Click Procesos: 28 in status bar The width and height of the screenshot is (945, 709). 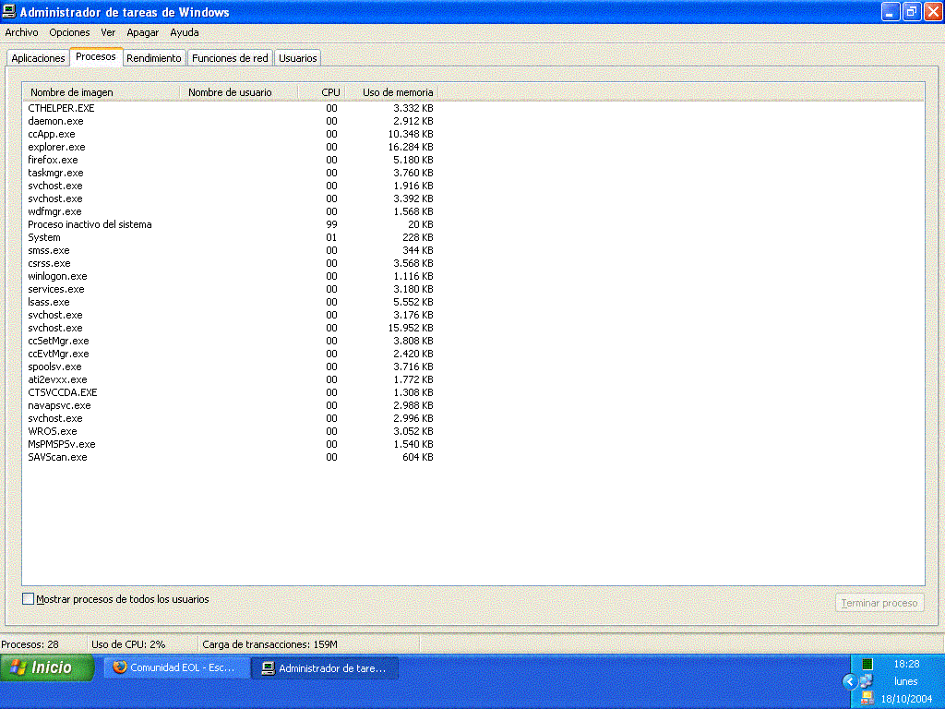pyautogui.click(x=30, y=644)
